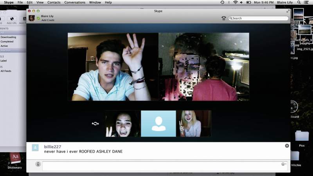Select the blank contact placeholder video tile
Screen dimensions: 313x176
click(158, 124)
